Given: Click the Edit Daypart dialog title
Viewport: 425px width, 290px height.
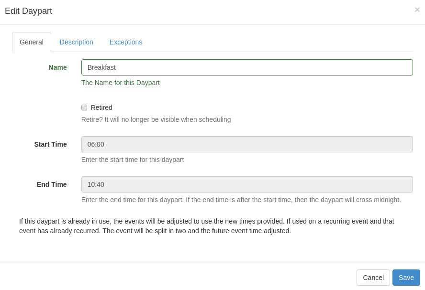Looking at the screenshot, I should (28, 11).
